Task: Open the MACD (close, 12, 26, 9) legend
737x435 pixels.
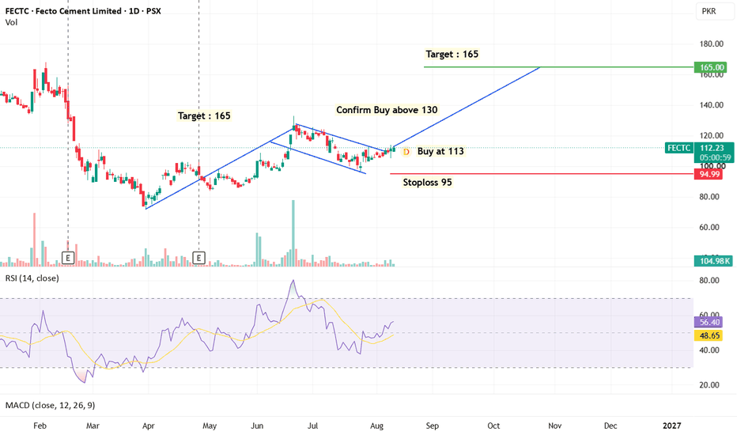Action: coord(50,405)
